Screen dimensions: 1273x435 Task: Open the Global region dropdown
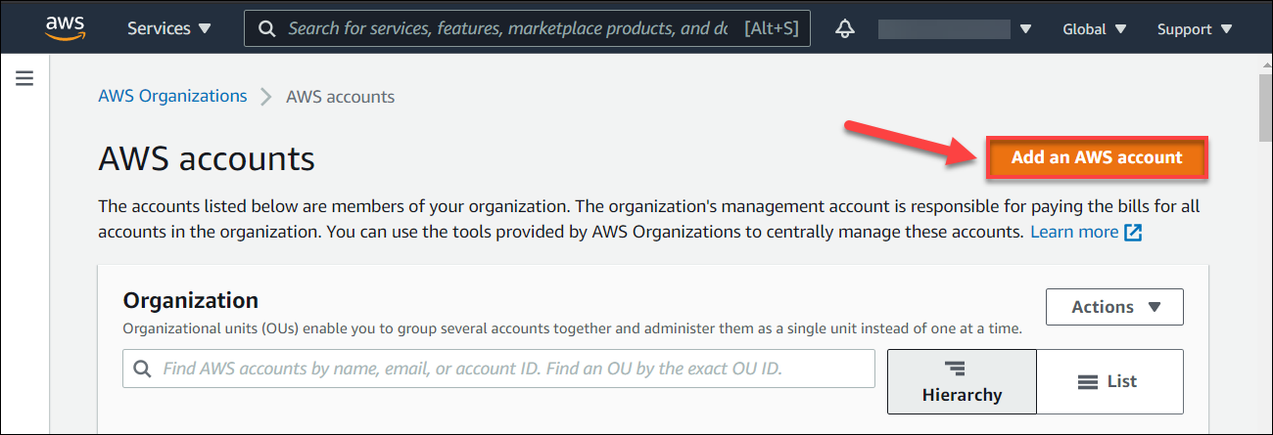[1095, 29]
